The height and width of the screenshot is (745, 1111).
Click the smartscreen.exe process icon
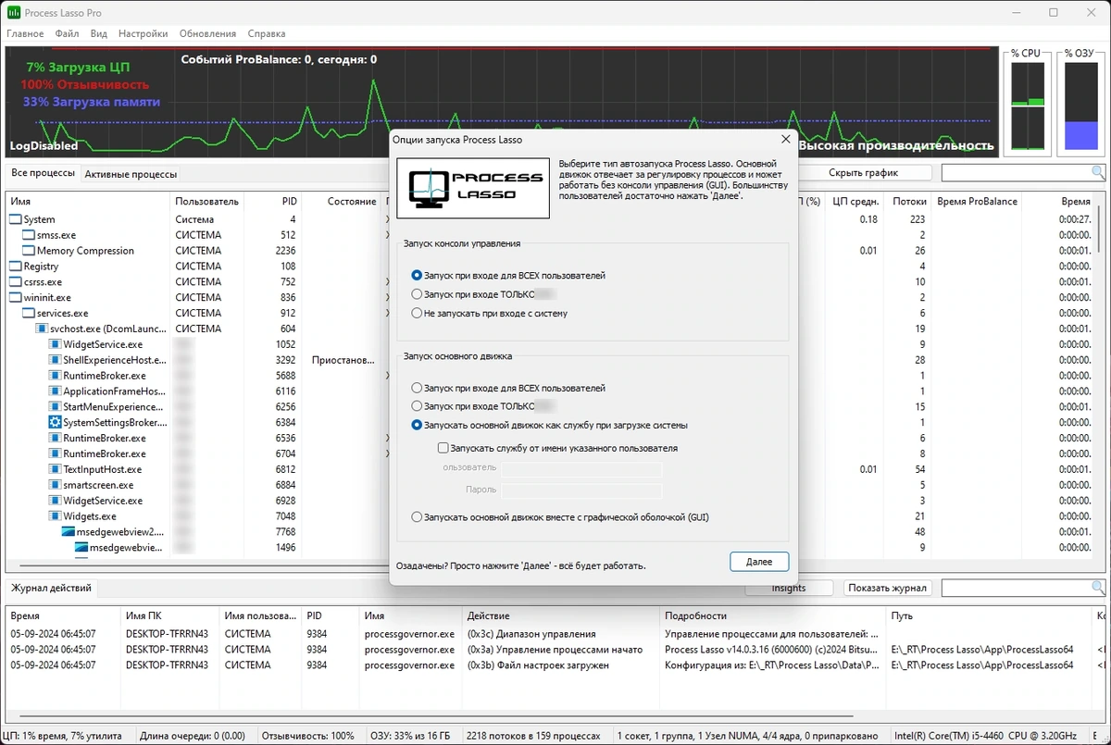point(55,485)
